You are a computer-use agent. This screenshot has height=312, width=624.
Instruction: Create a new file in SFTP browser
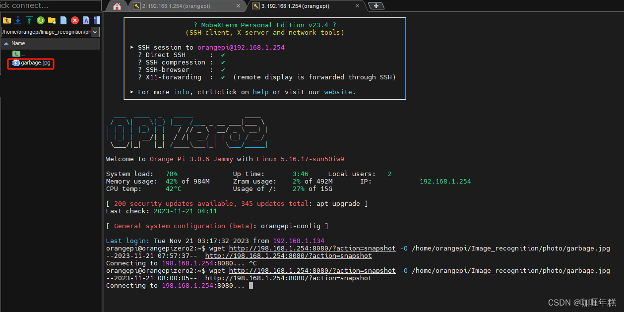[x=63, y=20]
